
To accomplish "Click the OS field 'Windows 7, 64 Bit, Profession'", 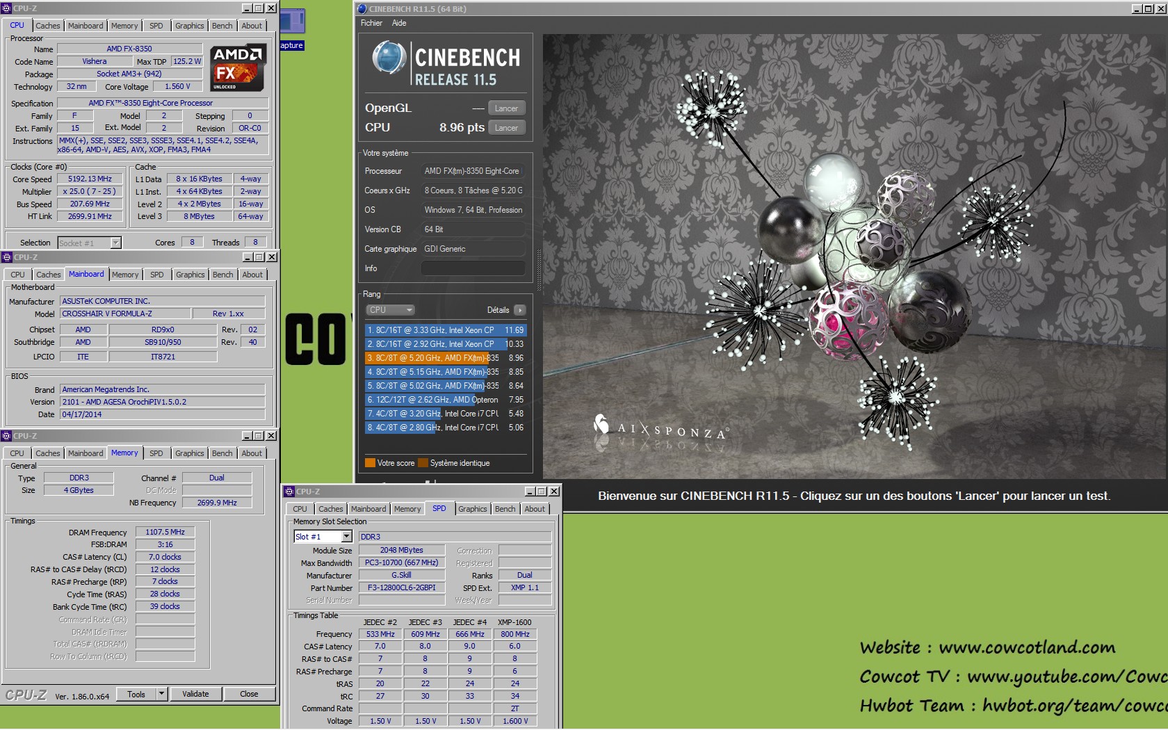I will click(x=473, y=210).
